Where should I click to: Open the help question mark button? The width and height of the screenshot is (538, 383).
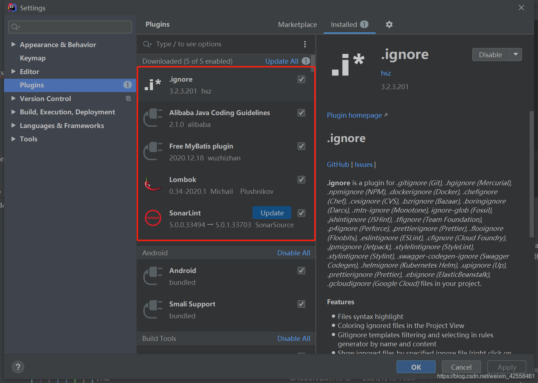point(18,367)
